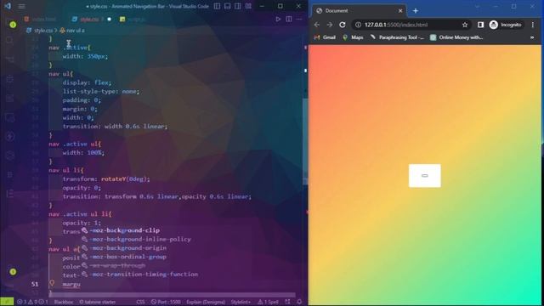Go back in the browser
The image size is (544, 306).
316,25
